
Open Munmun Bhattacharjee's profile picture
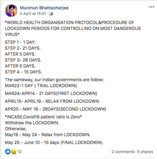(11, 11)
